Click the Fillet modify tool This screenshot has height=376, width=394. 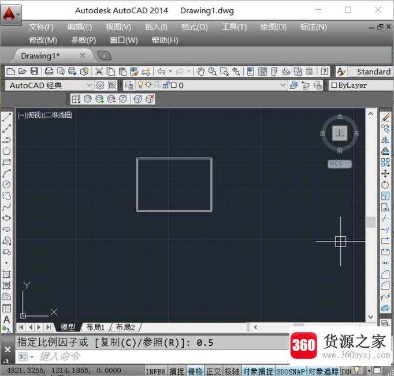tap(385, 285)
